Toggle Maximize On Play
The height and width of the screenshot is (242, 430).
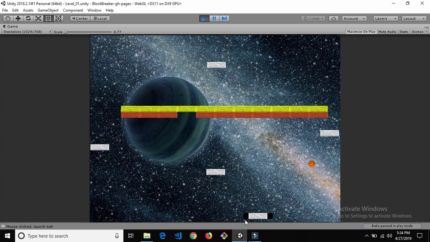(361, 32)
